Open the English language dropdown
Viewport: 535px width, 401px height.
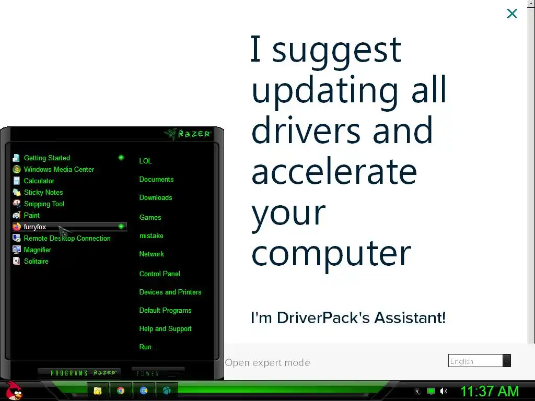click(480, 361)
